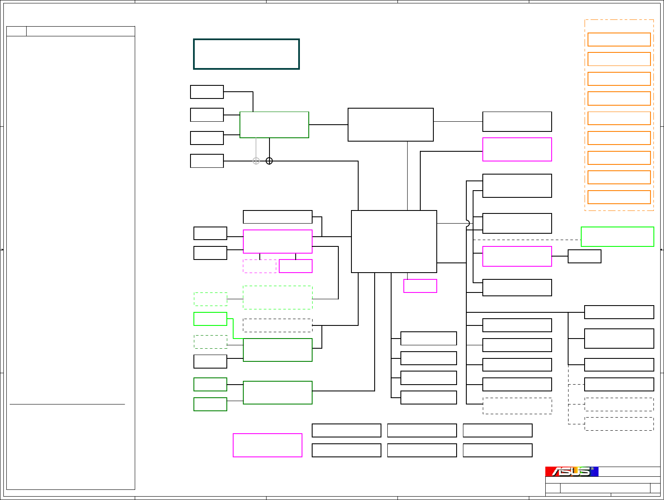The height and width of the screenshot is (500, 664).
Task: Select the bright green box with the green wire
Action: pos(210,319)
